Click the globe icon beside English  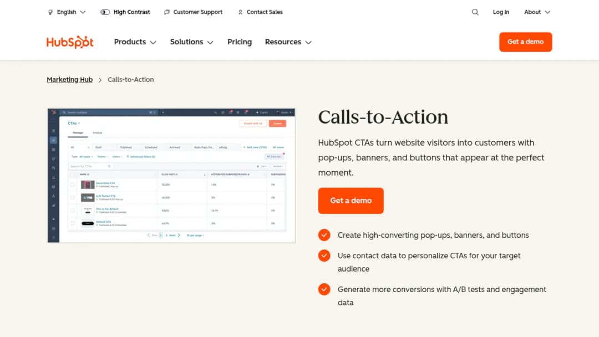50,12
